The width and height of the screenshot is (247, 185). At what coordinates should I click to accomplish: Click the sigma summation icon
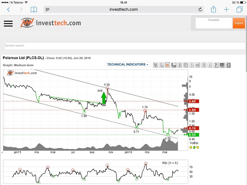[x=180, y=65]
